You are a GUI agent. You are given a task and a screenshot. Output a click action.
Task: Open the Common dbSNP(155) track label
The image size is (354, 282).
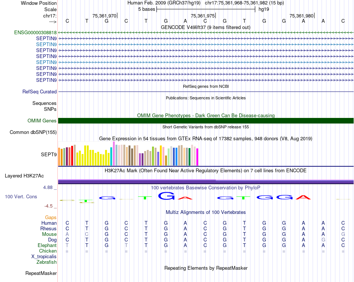[33, 132]
